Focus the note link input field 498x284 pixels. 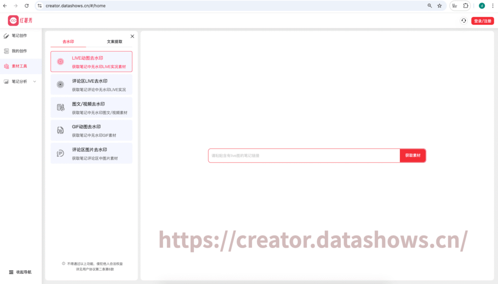tap(304, 155)
